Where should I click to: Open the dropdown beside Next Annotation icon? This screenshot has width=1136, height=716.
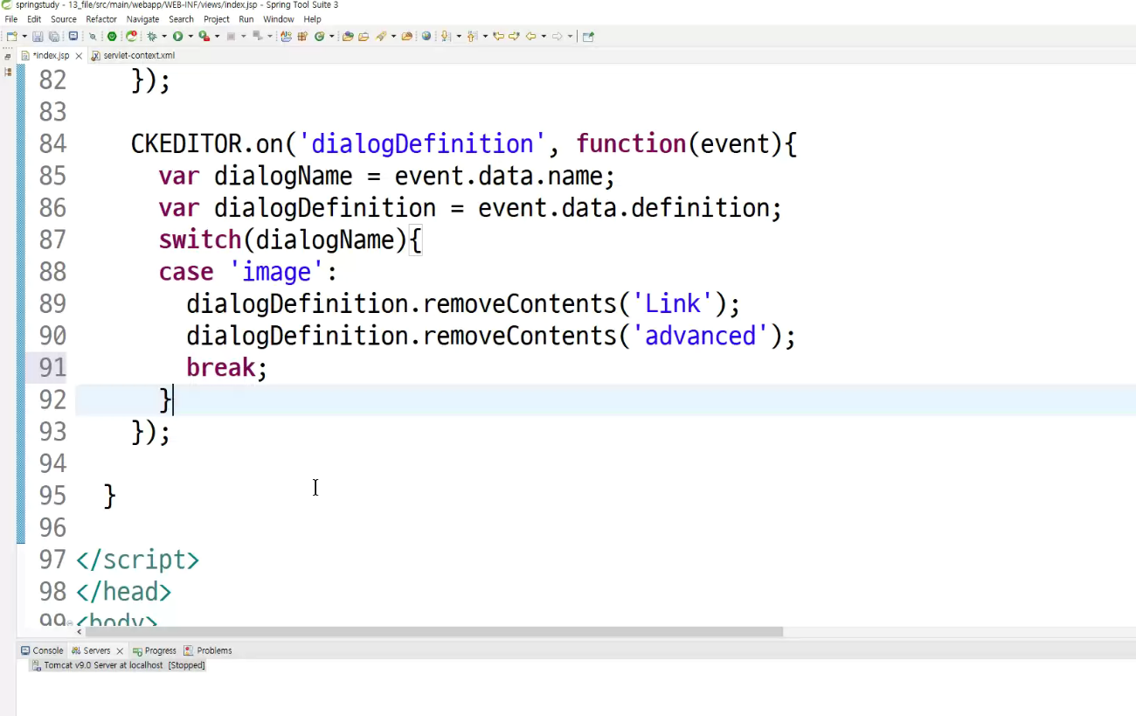coord(458,37)
